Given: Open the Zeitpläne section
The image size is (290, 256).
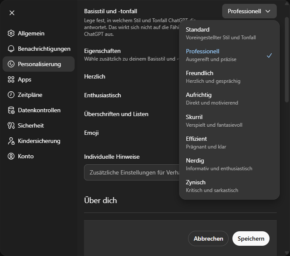Looking at the screenshot, I should tap(38, 95).
